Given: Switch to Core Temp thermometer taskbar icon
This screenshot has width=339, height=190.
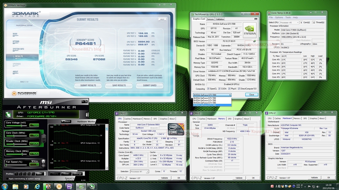Looking at the screenshot, I should pyautogui.click(x=48, y=187).
